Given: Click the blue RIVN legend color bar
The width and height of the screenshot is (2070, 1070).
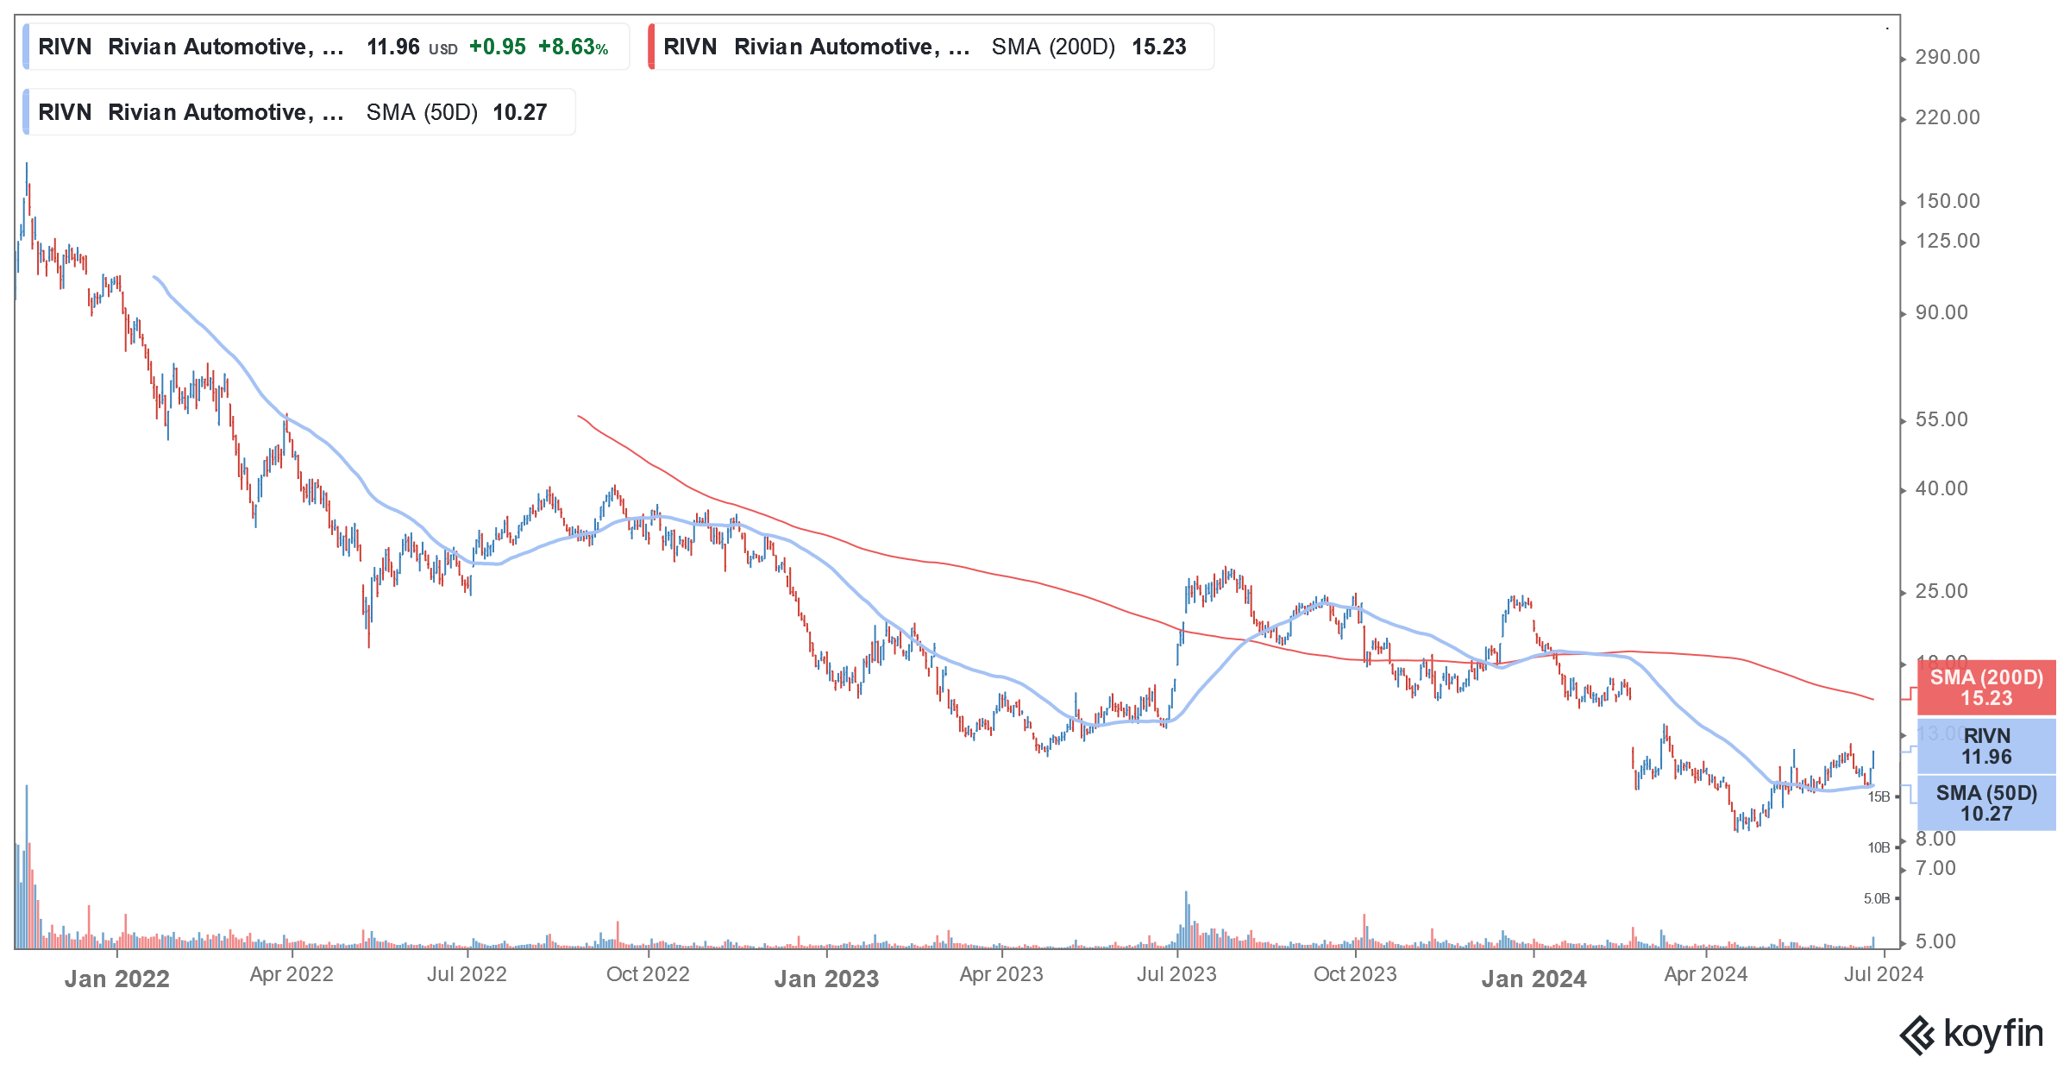Looking at the screenshot, I should pyautogui.click(x=26, y=47).
